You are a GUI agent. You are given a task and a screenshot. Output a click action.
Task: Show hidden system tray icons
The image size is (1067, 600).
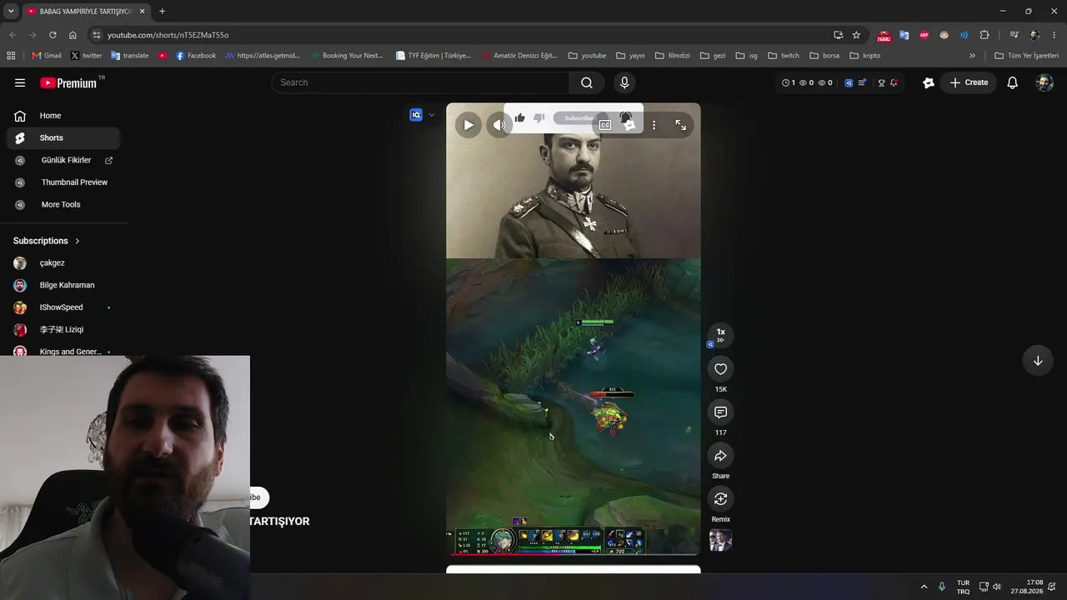(x=924, y=587)
